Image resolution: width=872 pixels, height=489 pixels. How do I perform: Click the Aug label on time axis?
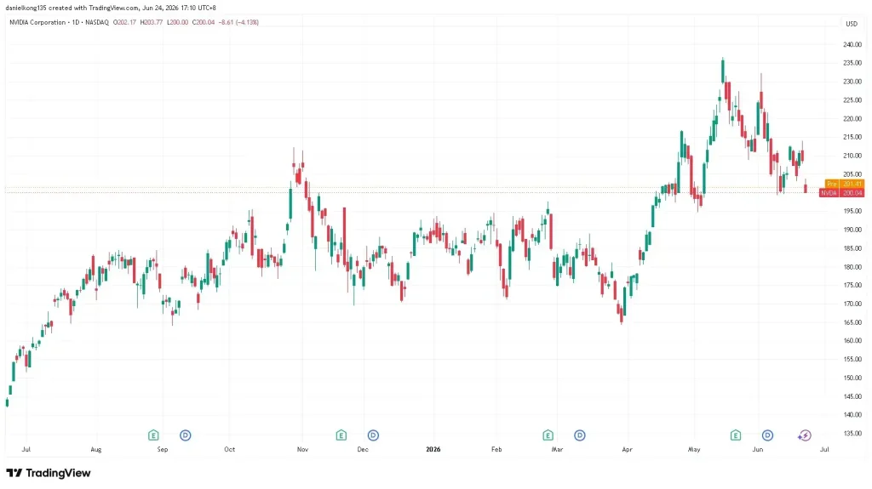(x=95, y=450)
